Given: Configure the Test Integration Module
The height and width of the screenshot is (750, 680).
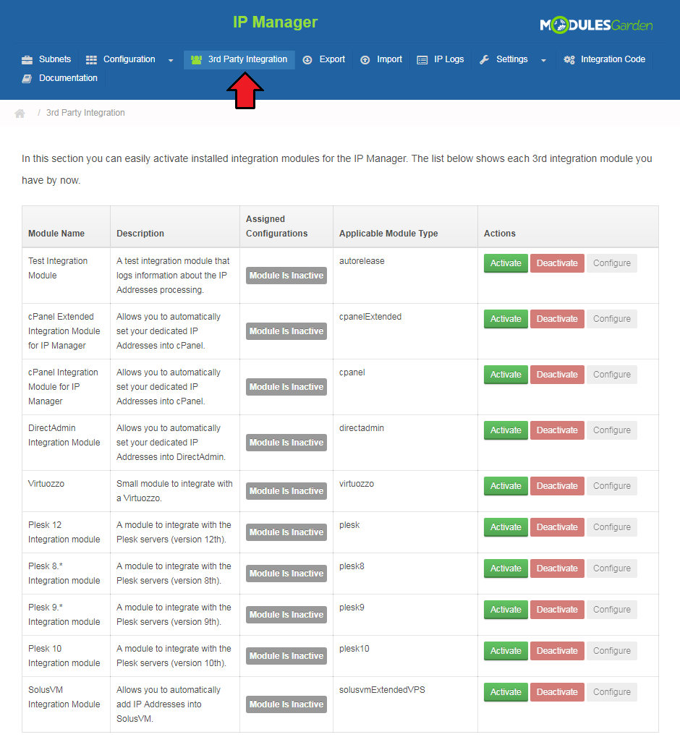Looking at the screenshot, I should click(611, 263).
